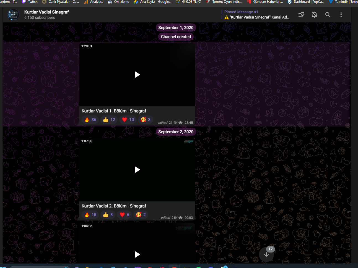The height and width of the screenshot is (268, 358).
Task: Click the 'Channel created' service message
Action: coord(176,37)
